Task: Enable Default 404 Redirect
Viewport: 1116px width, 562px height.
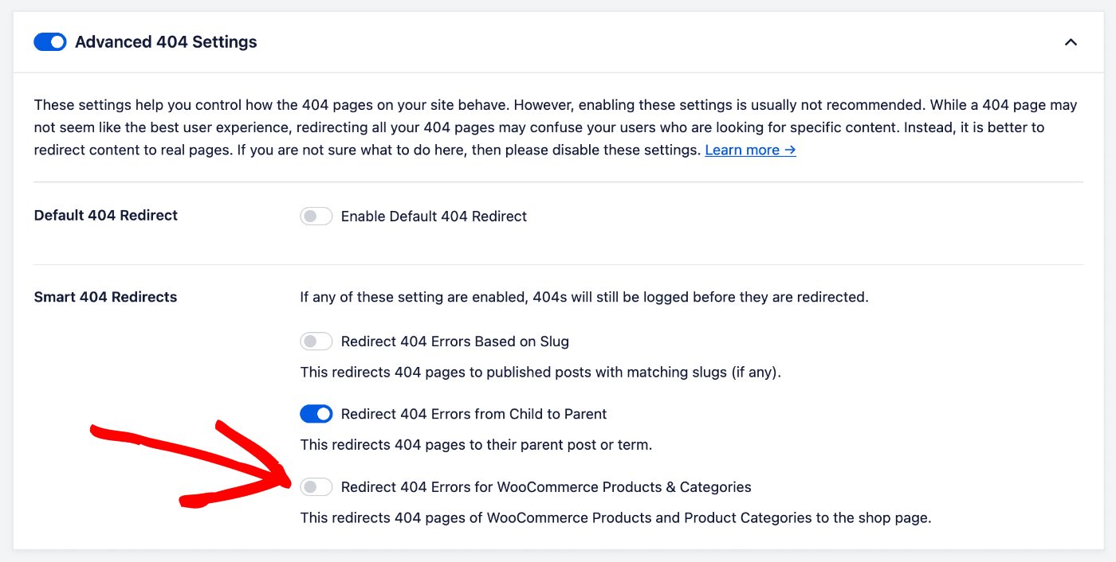Action: 316,216
